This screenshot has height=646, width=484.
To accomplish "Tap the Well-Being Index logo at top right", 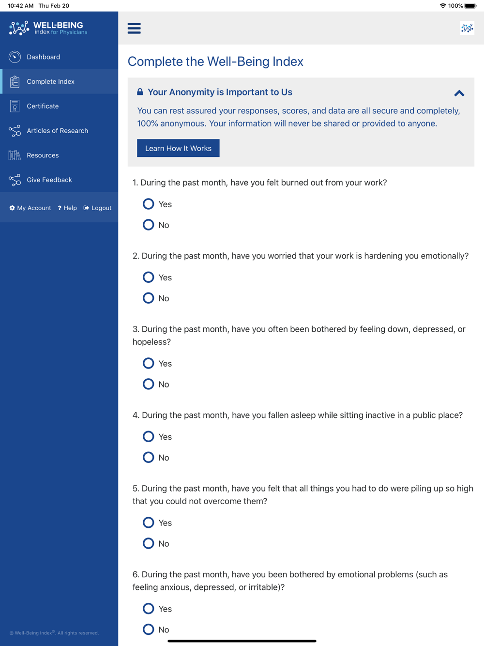I will click(467, 28).
